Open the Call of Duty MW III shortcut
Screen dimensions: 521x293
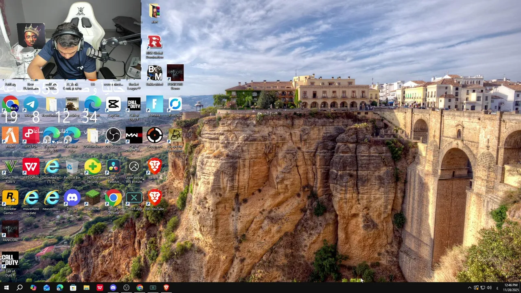pyautogui.click(x=134, y=140)
